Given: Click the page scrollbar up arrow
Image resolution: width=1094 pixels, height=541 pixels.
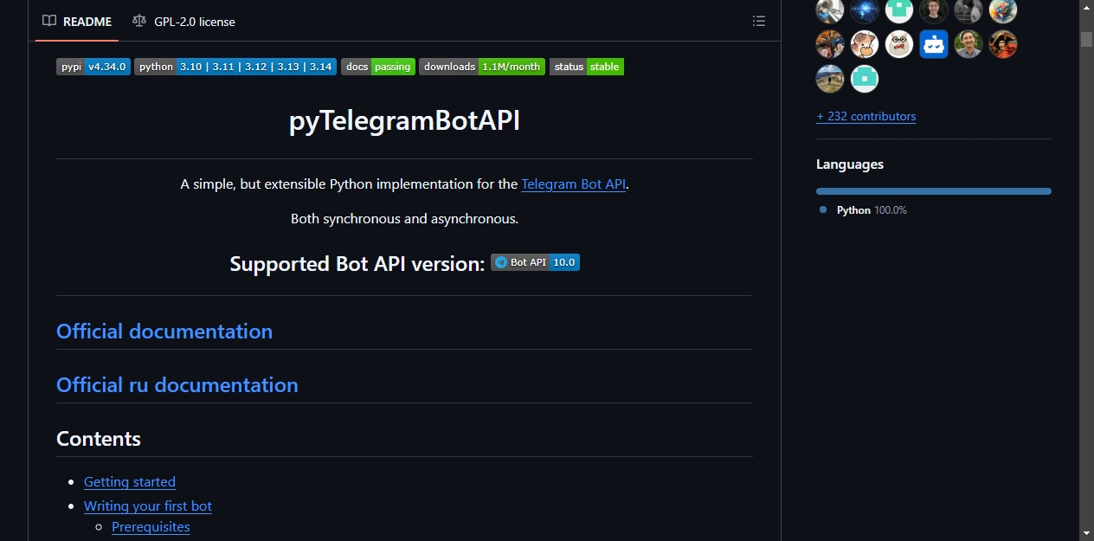Looking at the screenshot, I should click(x=1086, y=8).
